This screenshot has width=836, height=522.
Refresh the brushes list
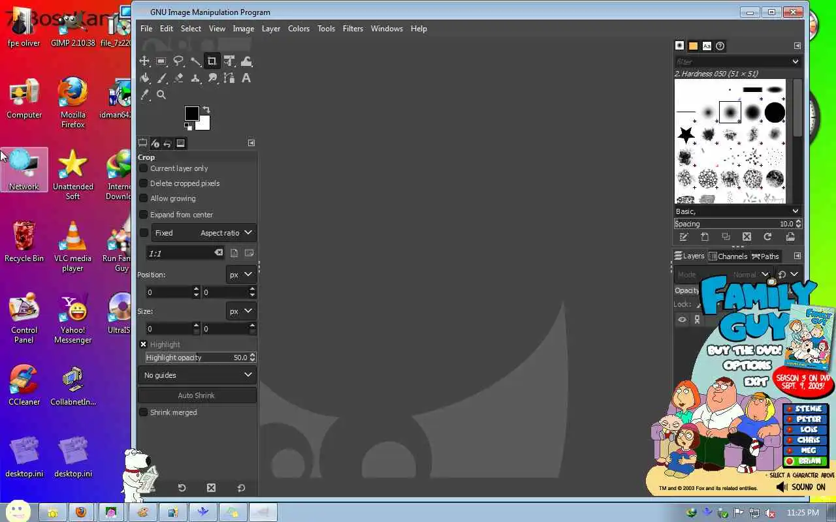pos(767,237)
